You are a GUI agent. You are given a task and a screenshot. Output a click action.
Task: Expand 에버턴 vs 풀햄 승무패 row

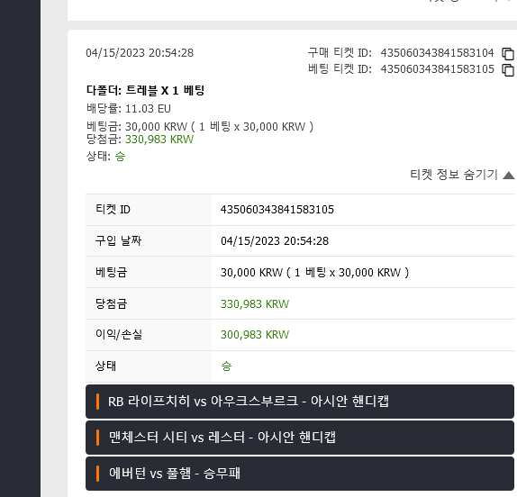300,474
